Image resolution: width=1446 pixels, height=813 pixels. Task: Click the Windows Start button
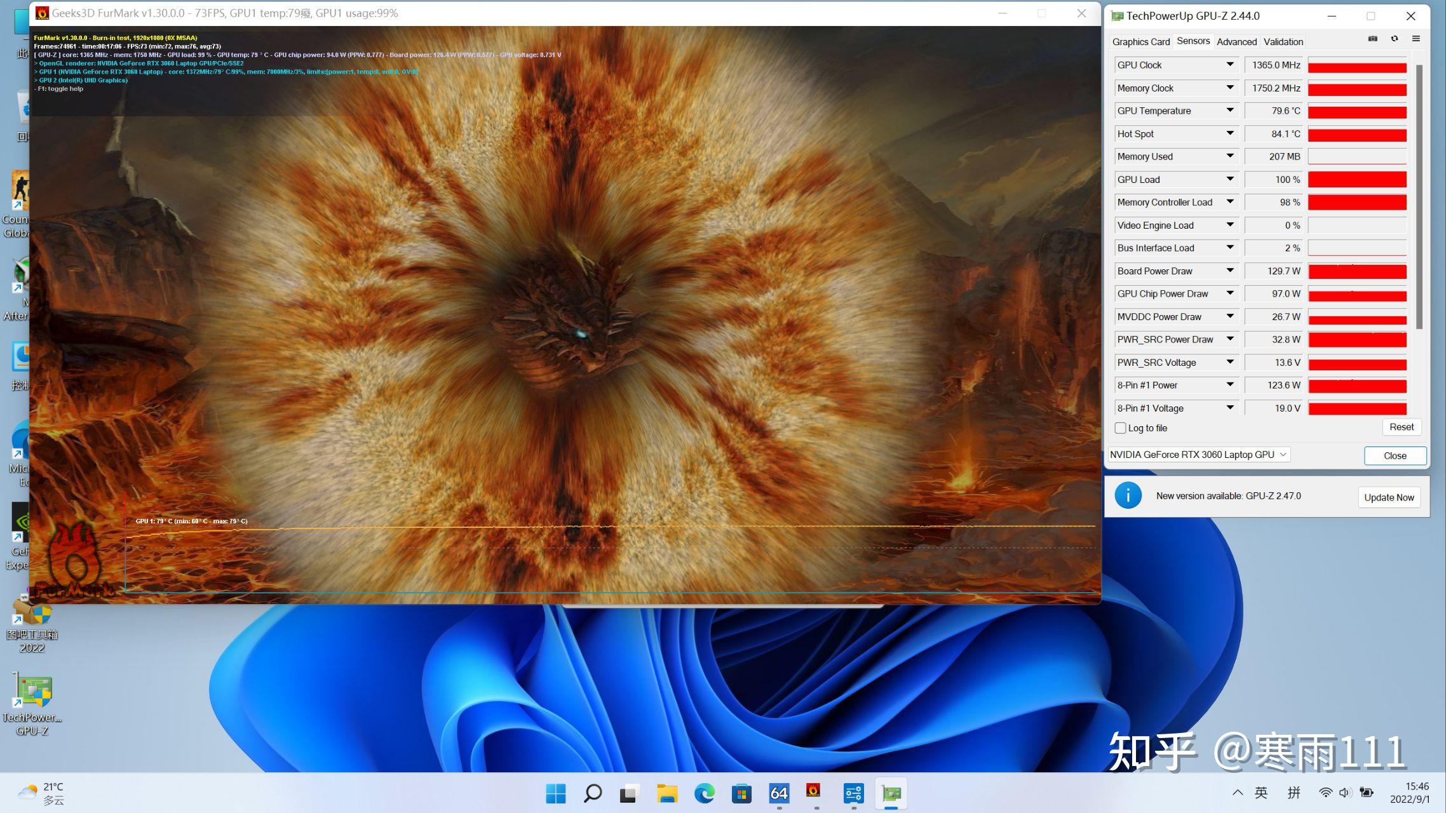click(x=555, y=793)
